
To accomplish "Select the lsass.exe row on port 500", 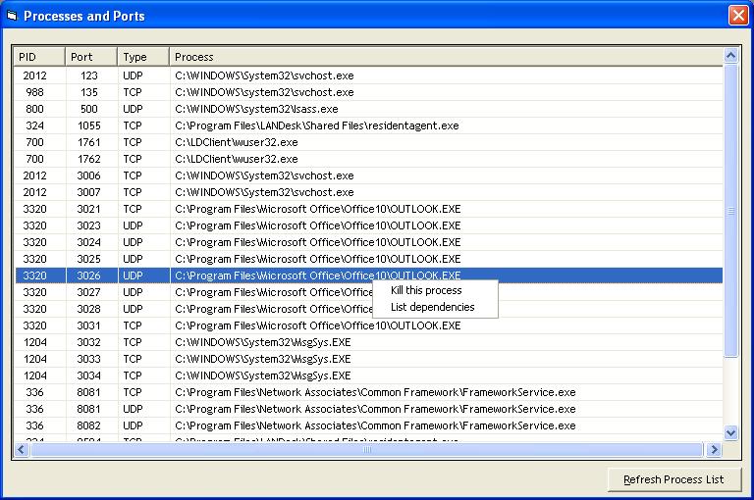I will point(256,109).
